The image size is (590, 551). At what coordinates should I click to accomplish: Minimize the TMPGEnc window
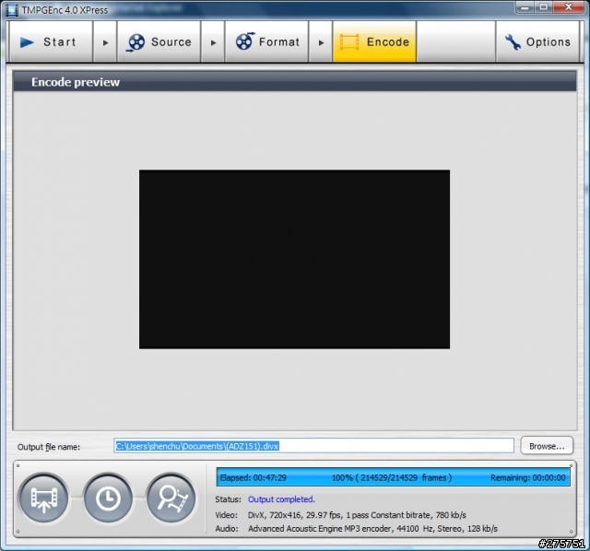tap(525, 7)
